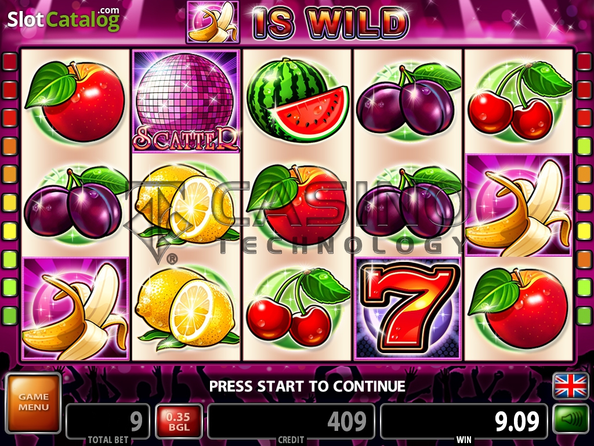Click the Win display showing 9.09
594x446 pixels.
(x=463, y=422)
